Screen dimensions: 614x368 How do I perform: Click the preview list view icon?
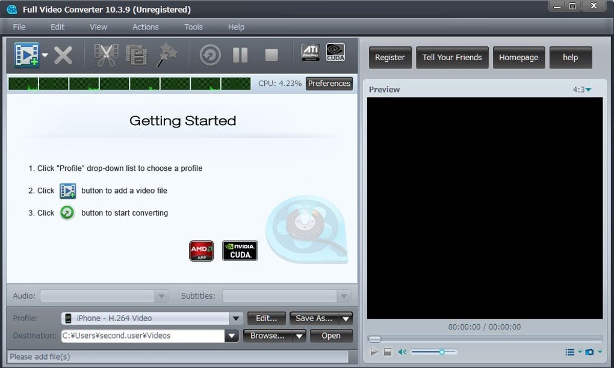click(x=569, y=352)
